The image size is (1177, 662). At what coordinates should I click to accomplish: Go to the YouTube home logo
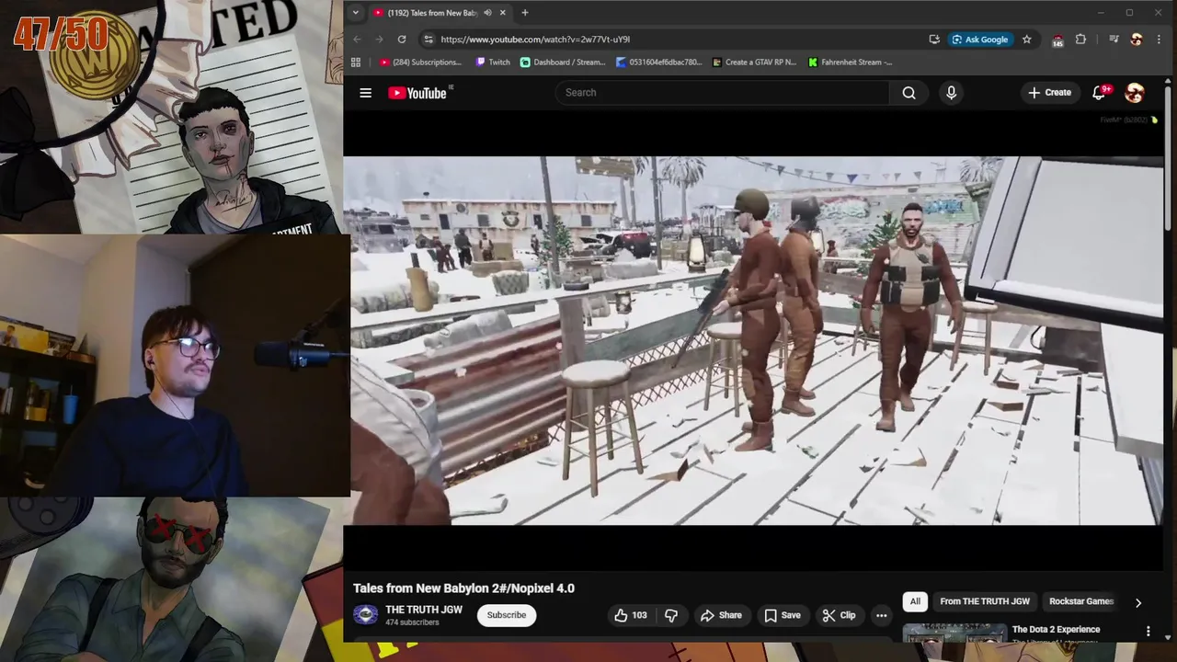417,93
